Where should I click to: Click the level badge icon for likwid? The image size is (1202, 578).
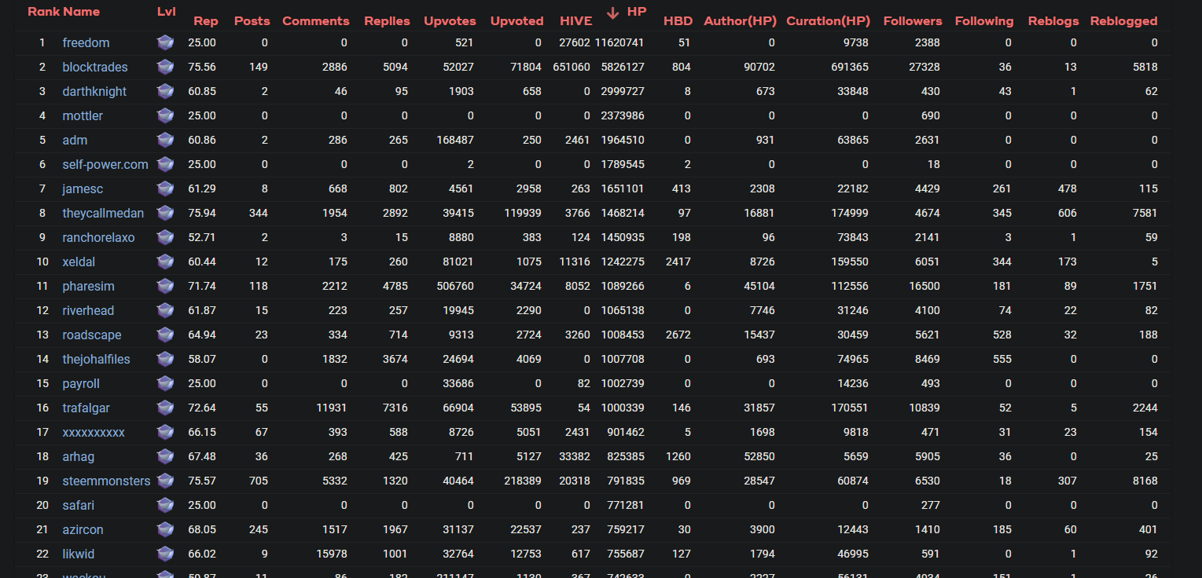[x=165, y=554]
